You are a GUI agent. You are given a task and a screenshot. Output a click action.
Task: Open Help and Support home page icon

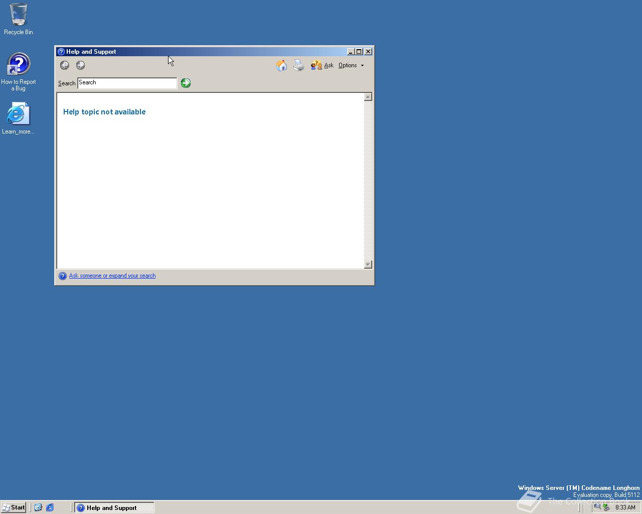click(x=281, y=65)
